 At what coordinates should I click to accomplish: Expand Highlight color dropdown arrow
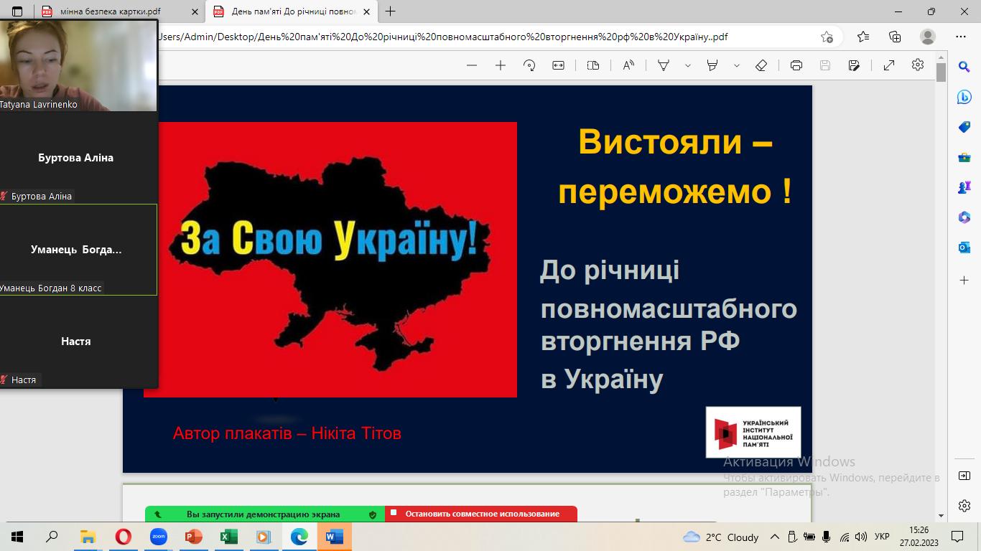(x=736, y=65)
